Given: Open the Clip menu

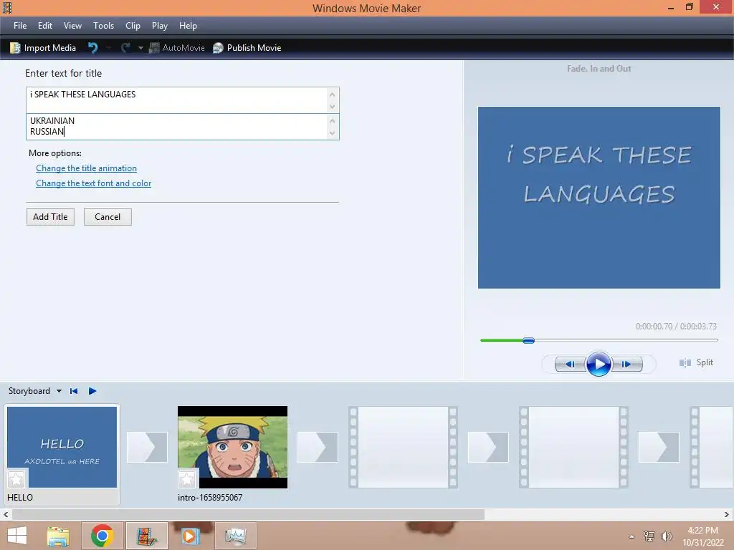Looking at the screenshot, I should coord(133,26).
